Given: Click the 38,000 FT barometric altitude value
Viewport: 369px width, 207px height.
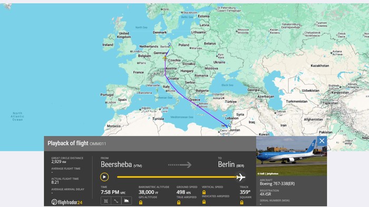Looking at the screenshot, I should point(148,192).
